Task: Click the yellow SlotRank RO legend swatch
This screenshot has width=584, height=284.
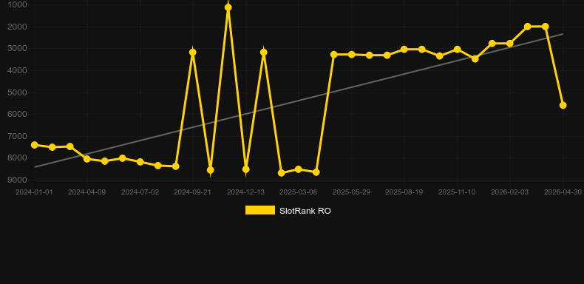Action: tap(260, 210)
